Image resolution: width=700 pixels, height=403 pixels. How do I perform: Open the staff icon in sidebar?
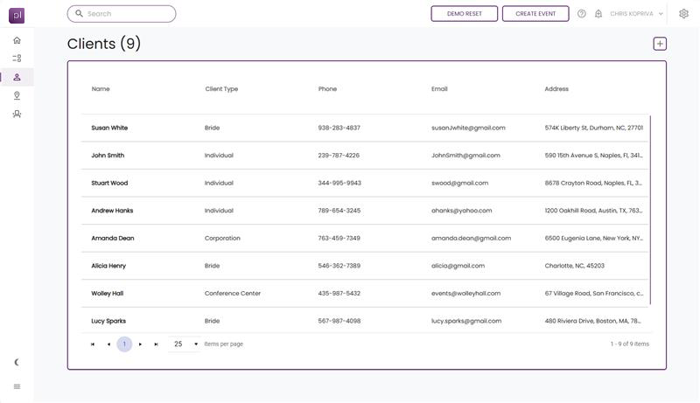click(x=17, y=115)
